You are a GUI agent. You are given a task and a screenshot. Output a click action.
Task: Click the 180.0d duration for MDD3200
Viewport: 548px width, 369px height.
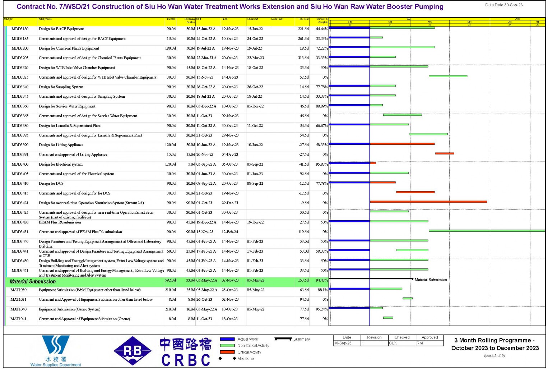click(x=171, y=48)
